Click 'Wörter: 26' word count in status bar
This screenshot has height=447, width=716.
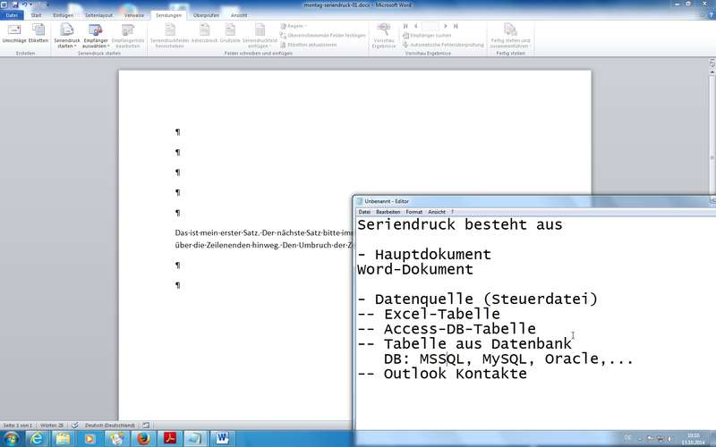point(52,426)
